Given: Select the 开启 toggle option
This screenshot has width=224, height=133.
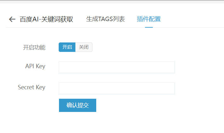Looking at the screenshot, I should [x=67, y=47].
